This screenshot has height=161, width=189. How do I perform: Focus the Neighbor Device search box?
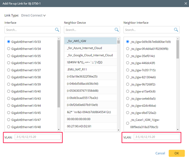(x=89, y=30)
